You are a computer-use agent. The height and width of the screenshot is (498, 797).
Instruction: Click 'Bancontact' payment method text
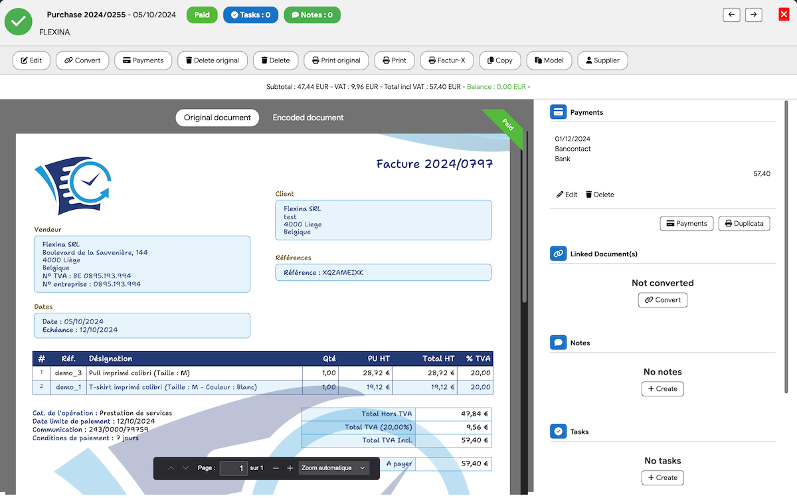click(x=573, y=149)
